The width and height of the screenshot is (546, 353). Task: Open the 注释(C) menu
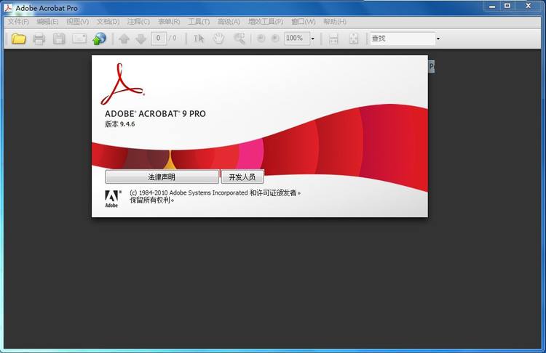point(138,22)
